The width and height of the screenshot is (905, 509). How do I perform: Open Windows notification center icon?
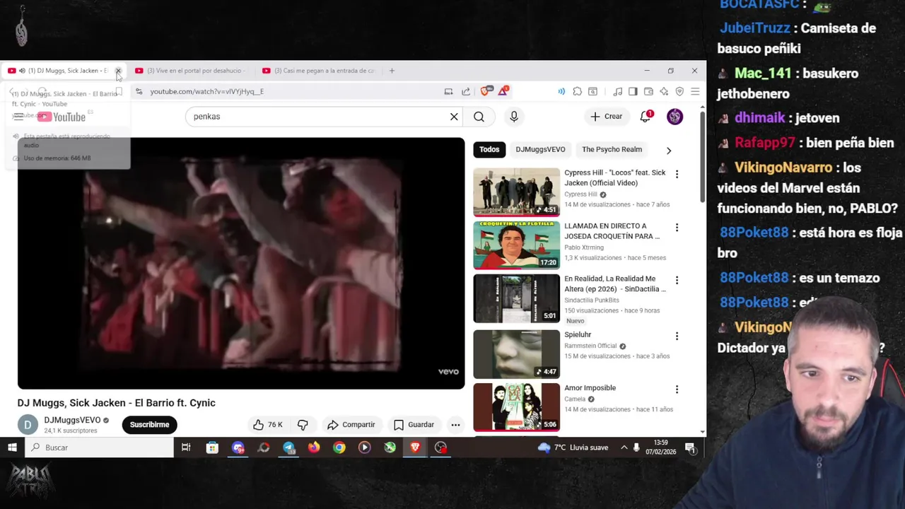[x=690, y=447]
